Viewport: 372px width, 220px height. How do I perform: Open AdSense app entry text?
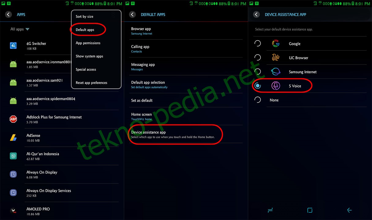pyautogui.click(x=33, y=135)
